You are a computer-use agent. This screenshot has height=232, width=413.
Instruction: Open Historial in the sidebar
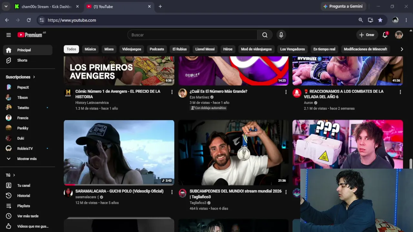click(28, 196)
